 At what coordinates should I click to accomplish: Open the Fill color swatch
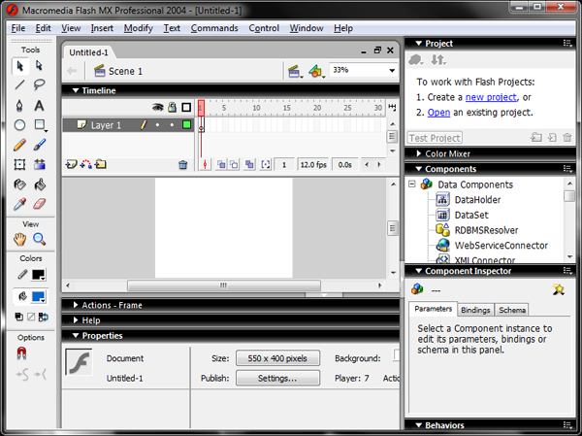(x=40, y=295)
